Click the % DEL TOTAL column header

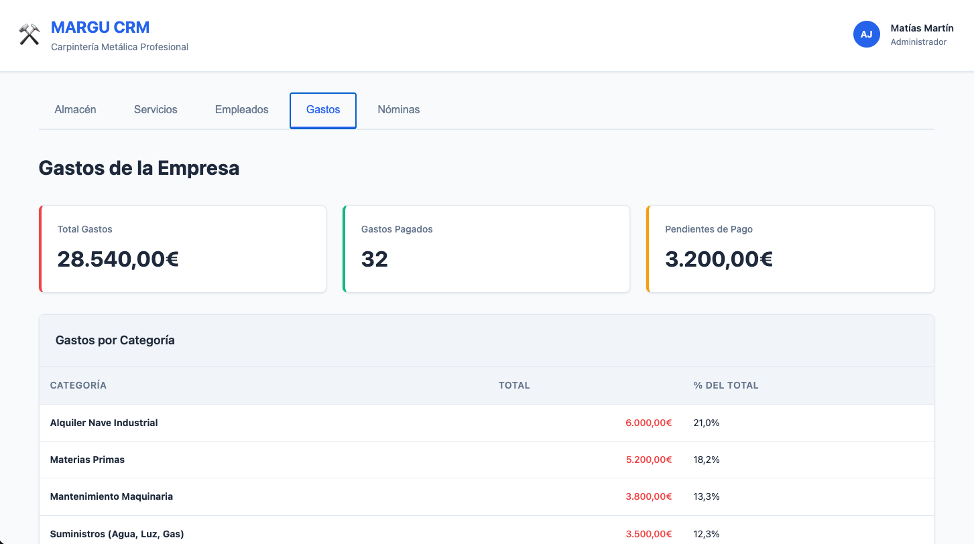[726, 385]
